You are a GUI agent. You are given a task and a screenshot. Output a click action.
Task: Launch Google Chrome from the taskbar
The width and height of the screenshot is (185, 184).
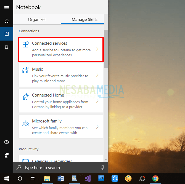click(x=155, y=178)
